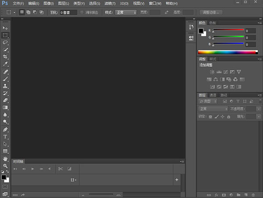Click the Zoom magnifier tool

click(x=5, y=166)
